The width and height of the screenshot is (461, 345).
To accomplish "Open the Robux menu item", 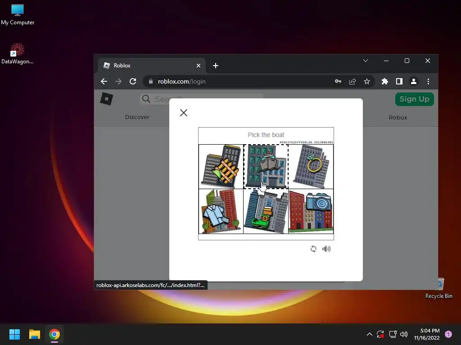I will tap(398, 117).
